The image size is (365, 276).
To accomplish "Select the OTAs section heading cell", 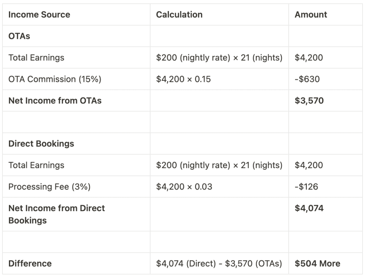I will click(x=19, y=36).
